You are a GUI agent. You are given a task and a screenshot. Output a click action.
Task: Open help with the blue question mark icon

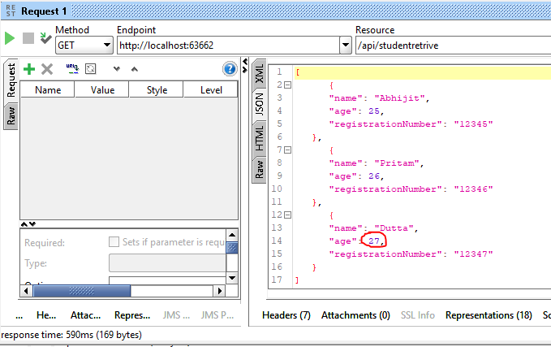(230, 69)
